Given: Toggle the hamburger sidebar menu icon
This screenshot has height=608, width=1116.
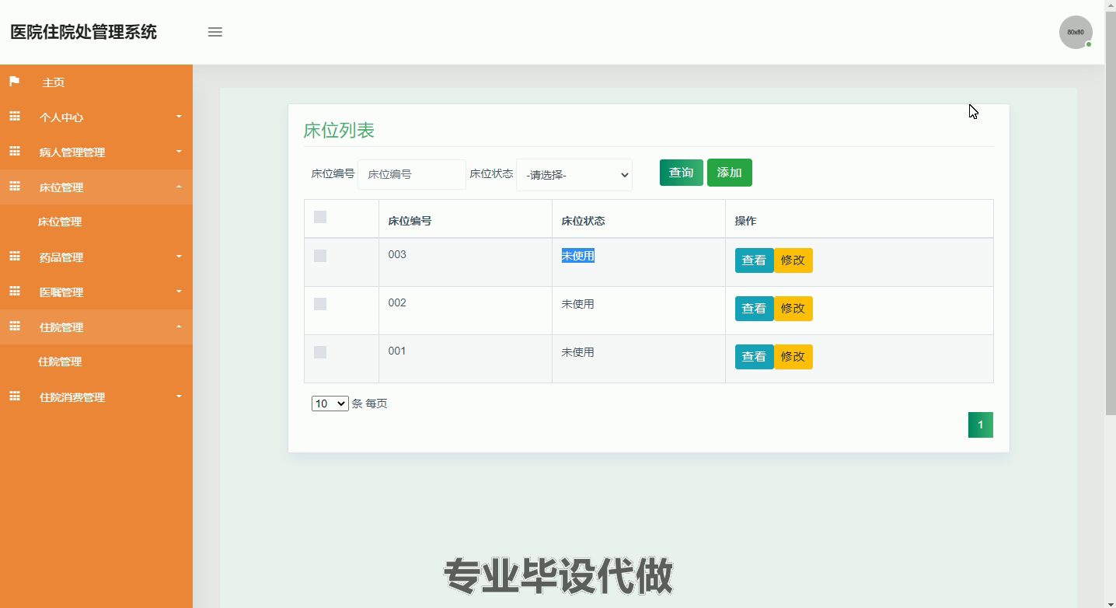Looking at the screenshot, I should 215,32.
